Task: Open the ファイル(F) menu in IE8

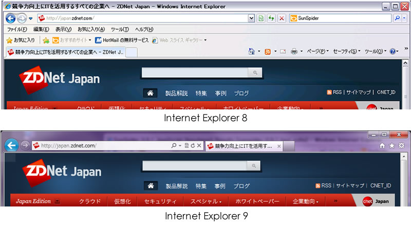Action: (17, 29)
